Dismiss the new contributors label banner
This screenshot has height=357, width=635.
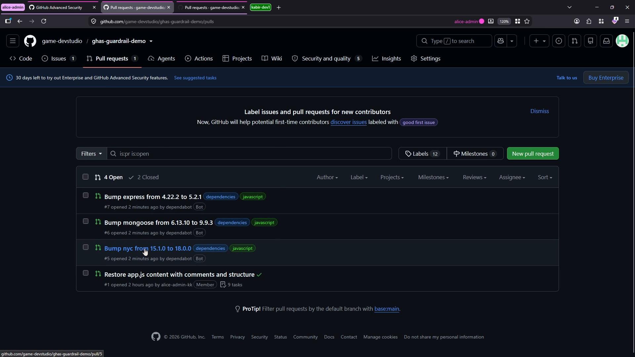539,111
